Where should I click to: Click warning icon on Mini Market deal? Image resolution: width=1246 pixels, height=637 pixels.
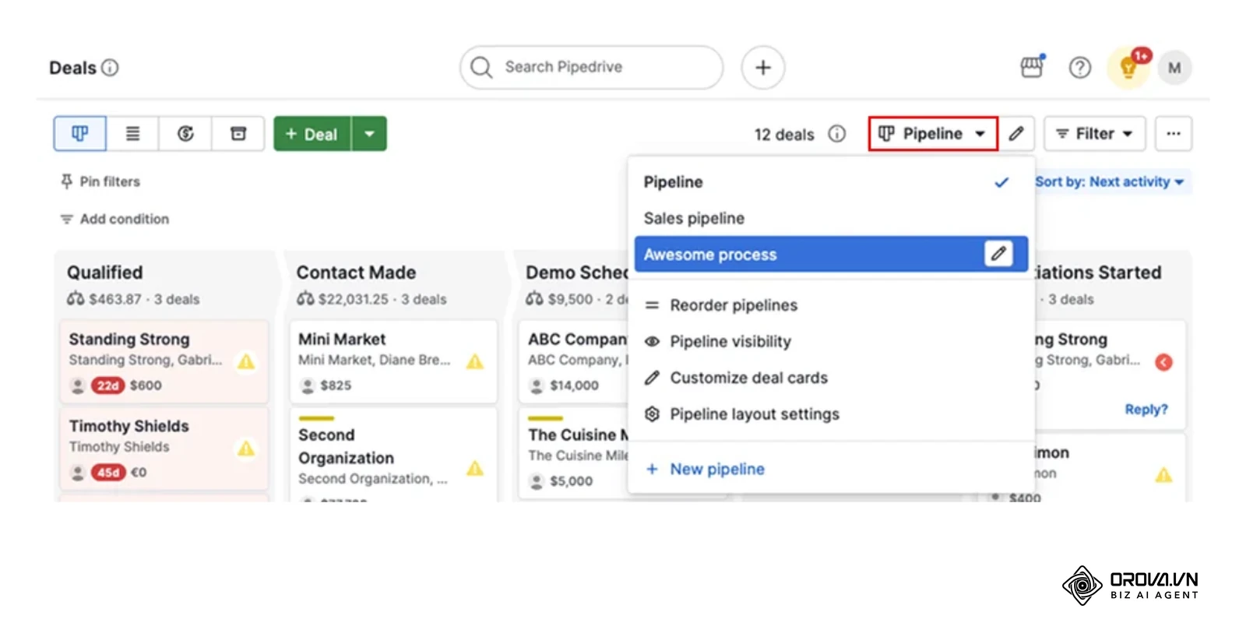pos(475,361)
